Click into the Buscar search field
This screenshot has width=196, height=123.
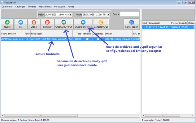tap(130, 14)
